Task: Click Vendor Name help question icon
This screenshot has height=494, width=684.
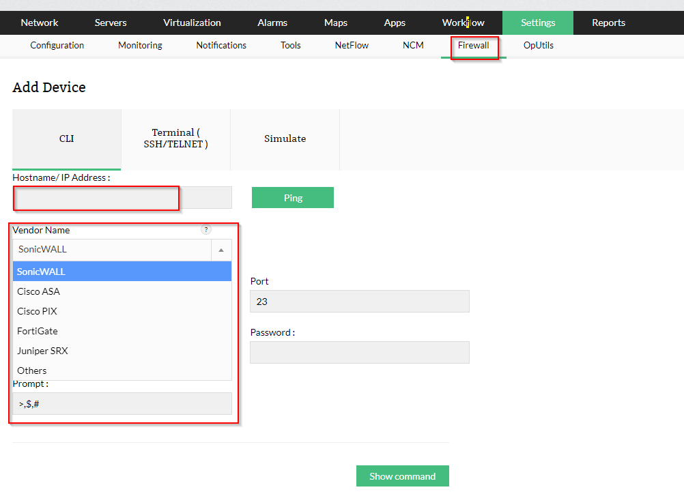Action: [x=206, y=229]
